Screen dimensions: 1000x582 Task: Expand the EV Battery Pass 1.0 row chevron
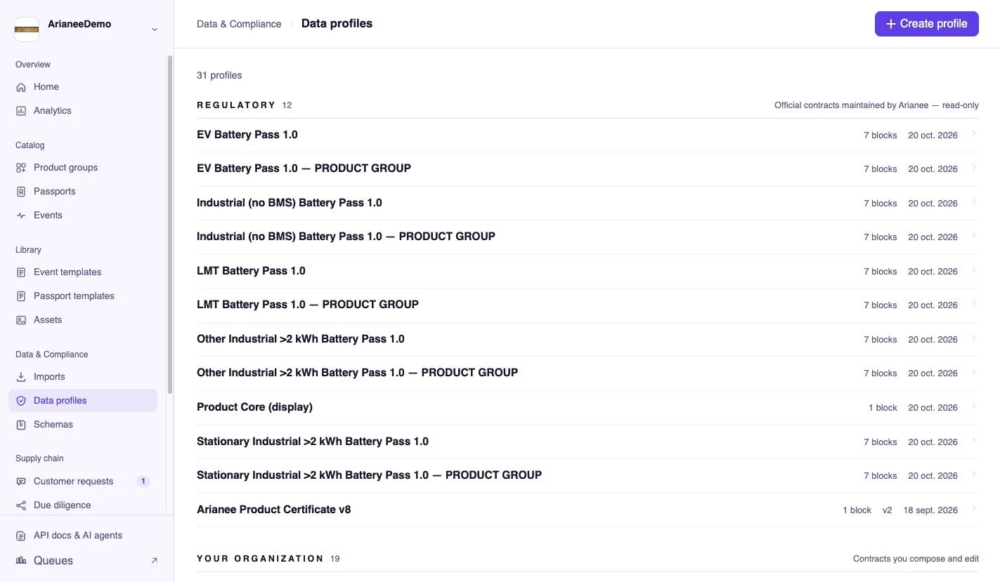click(x=974, y=134)
